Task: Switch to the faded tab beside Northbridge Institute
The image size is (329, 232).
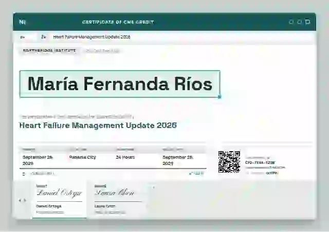Action: point(102,51)
